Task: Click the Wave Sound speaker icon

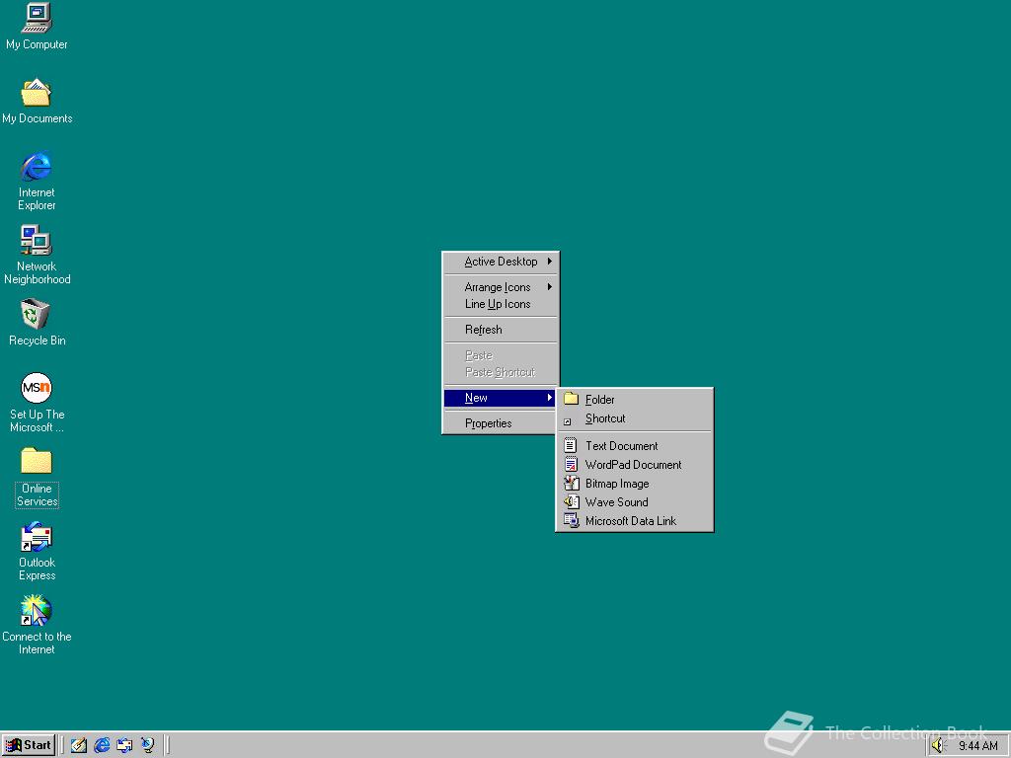Action: (572, 501)
